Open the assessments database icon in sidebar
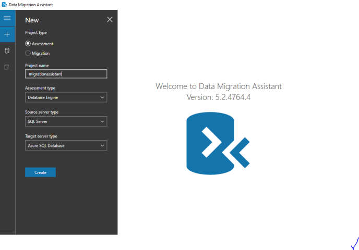359x250 pixels. tap(7, 51)
